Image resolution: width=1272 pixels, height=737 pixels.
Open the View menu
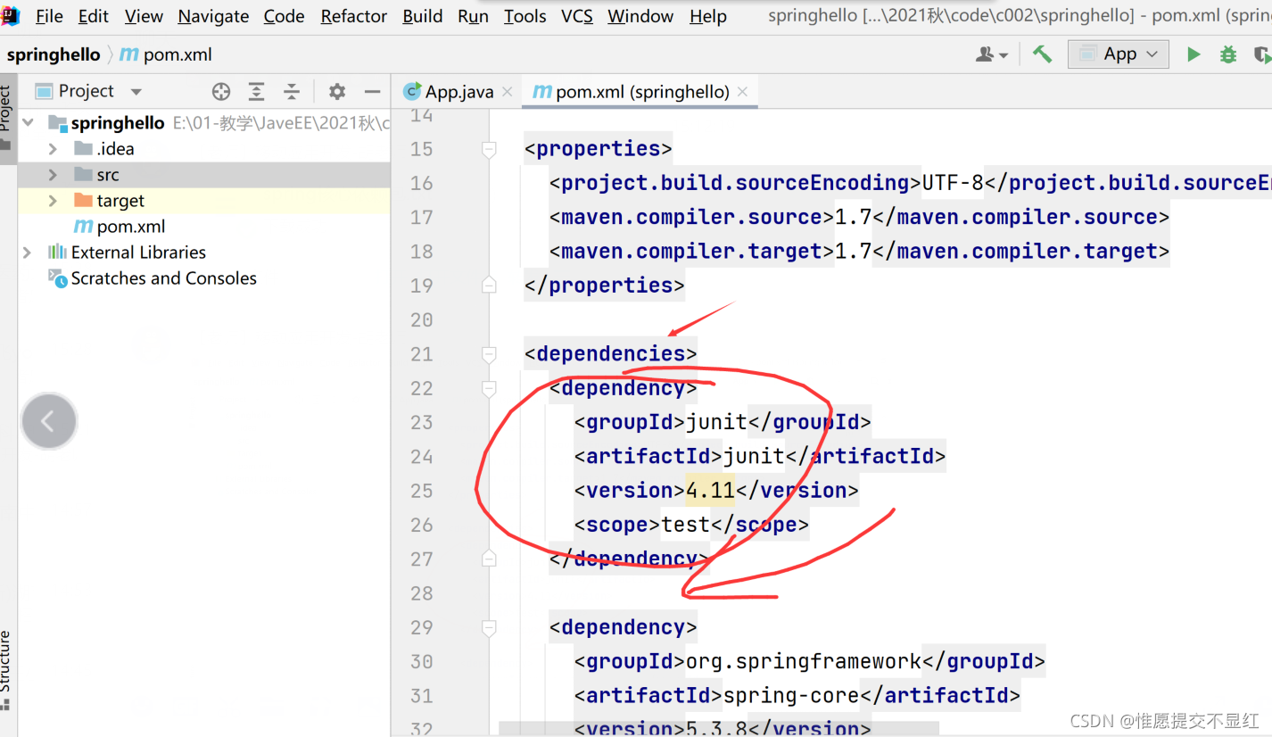144,16
